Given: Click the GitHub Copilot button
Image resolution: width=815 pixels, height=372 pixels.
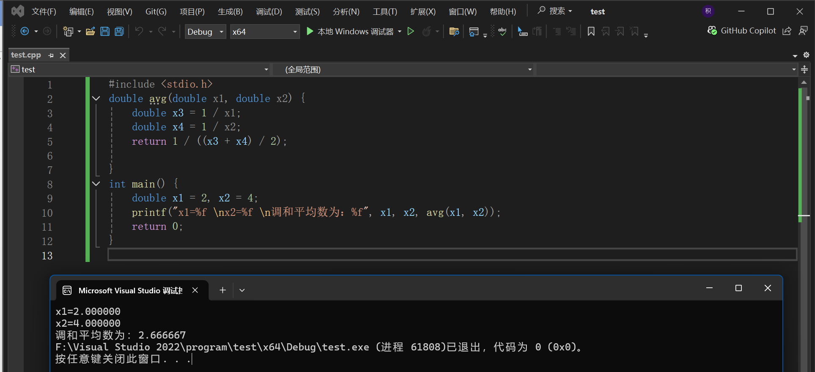Looking at the screenshot, I should [742, 31].
